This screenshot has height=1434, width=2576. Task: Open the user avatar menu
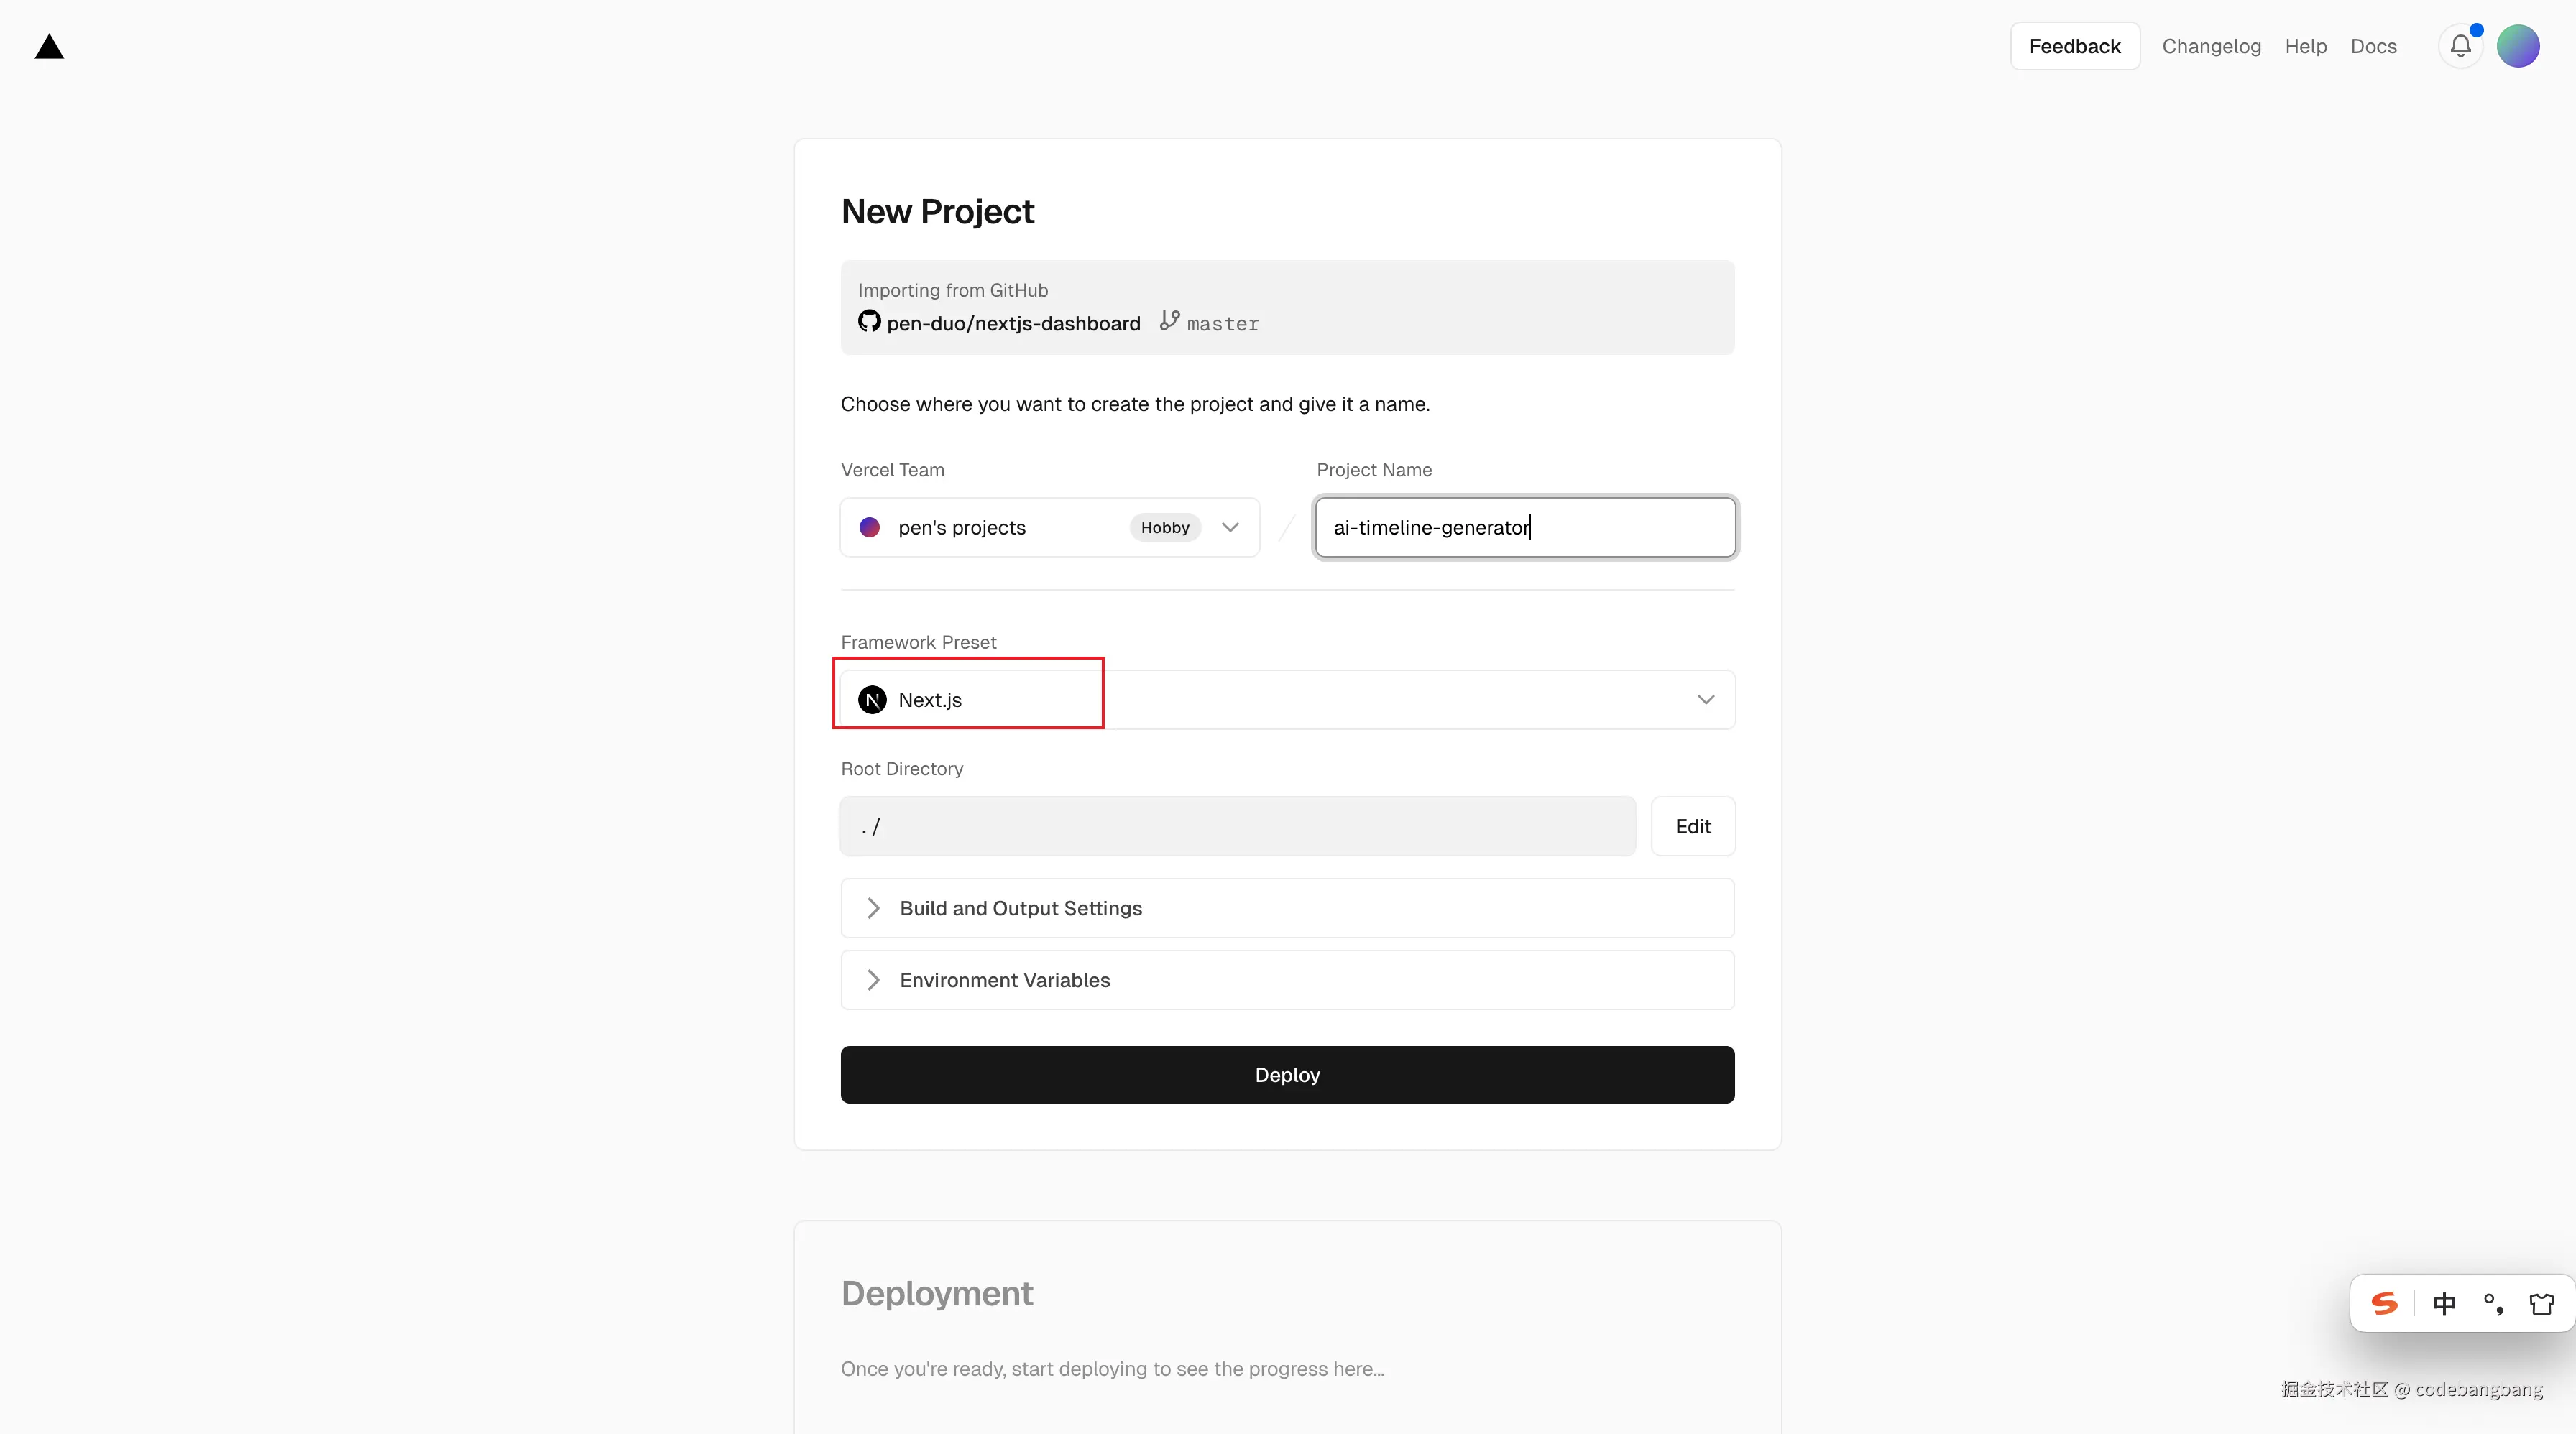point(2517,46)
